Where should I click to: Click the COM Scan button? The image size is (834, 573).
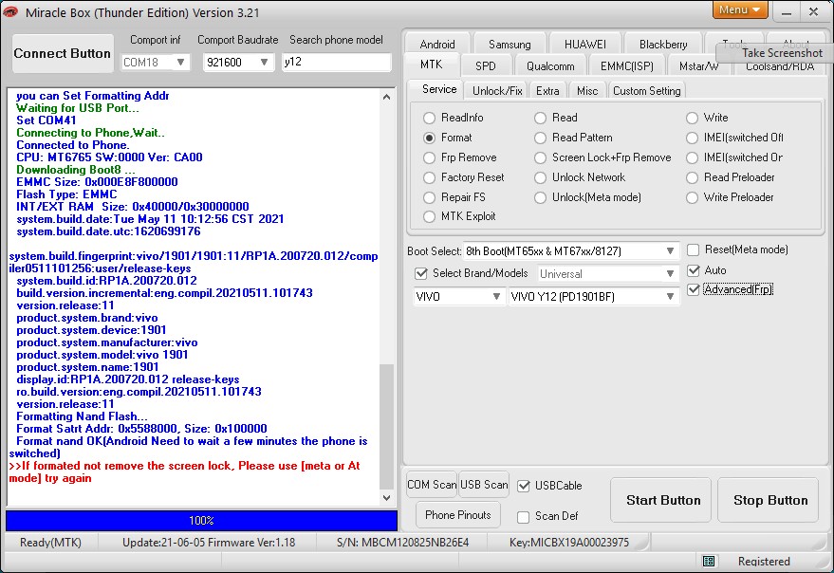[432, 485]
